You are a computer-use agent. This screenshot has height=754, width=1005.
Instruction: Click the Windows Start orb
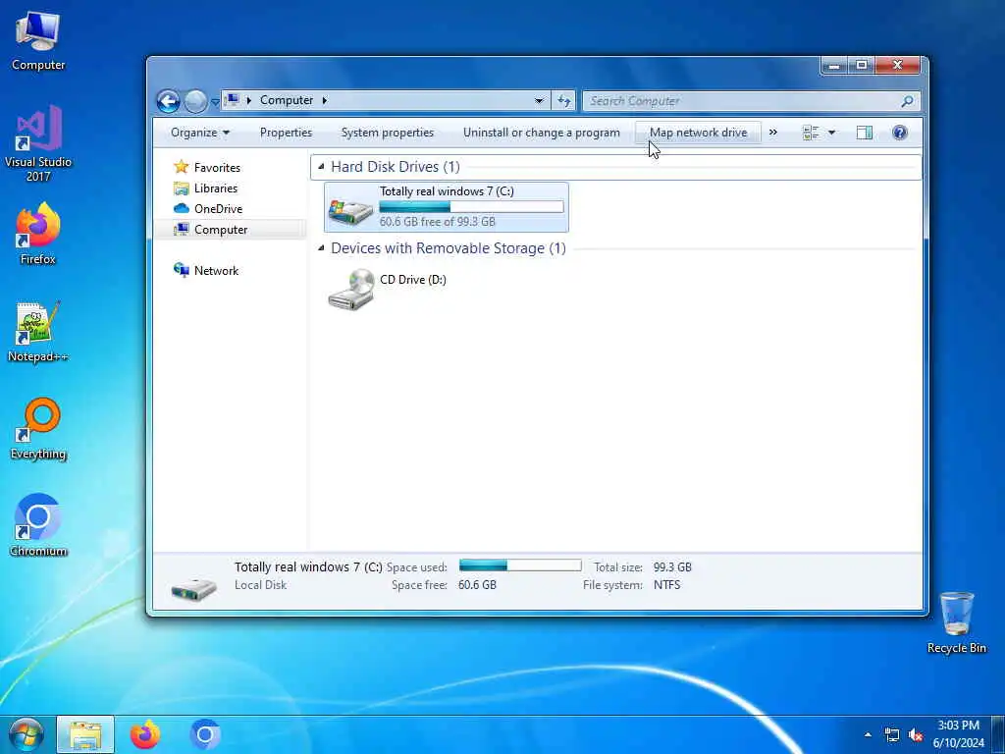[26, 734]
